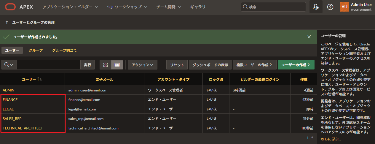This screenshot has height=144, width=375.
Task: Open the SALES_REP user link
Action: 12,119
